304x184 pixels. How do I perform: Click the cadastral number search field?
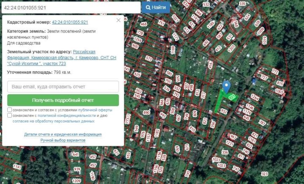pyautogui.click(x=71, y=8)
